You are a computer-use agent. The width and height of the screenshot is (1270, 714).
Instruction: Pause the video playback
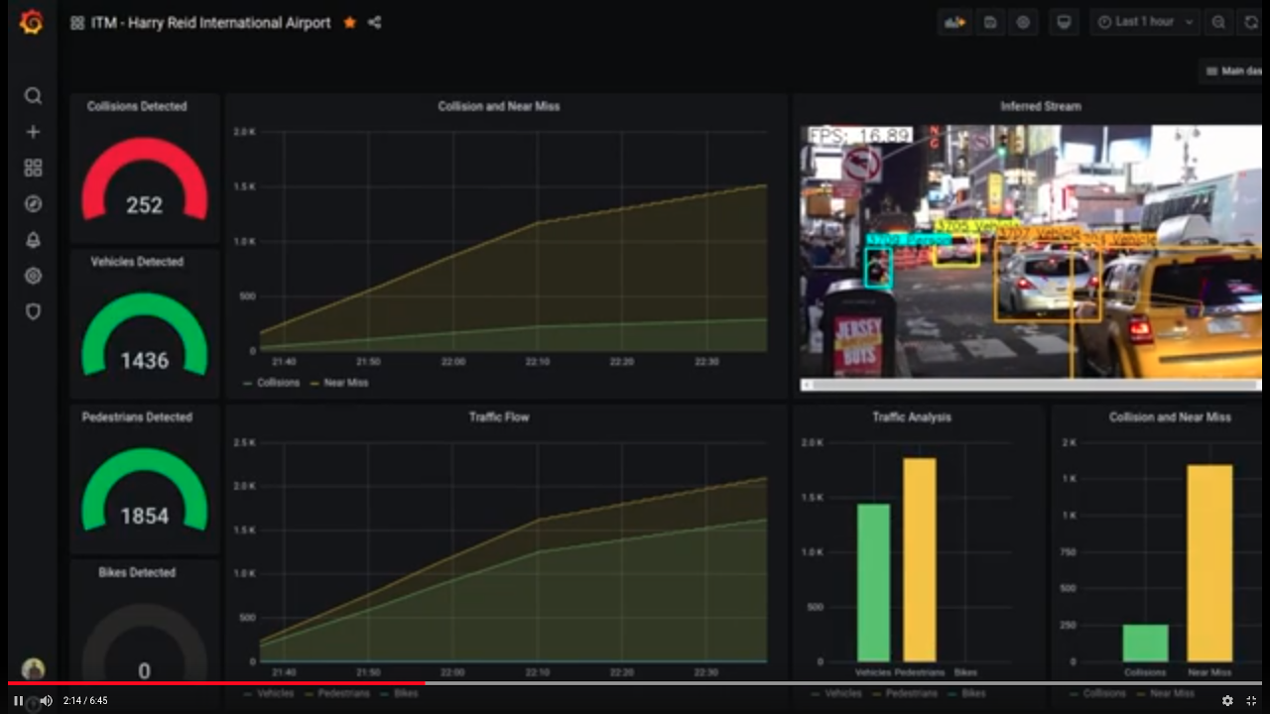tap(18, 700)
